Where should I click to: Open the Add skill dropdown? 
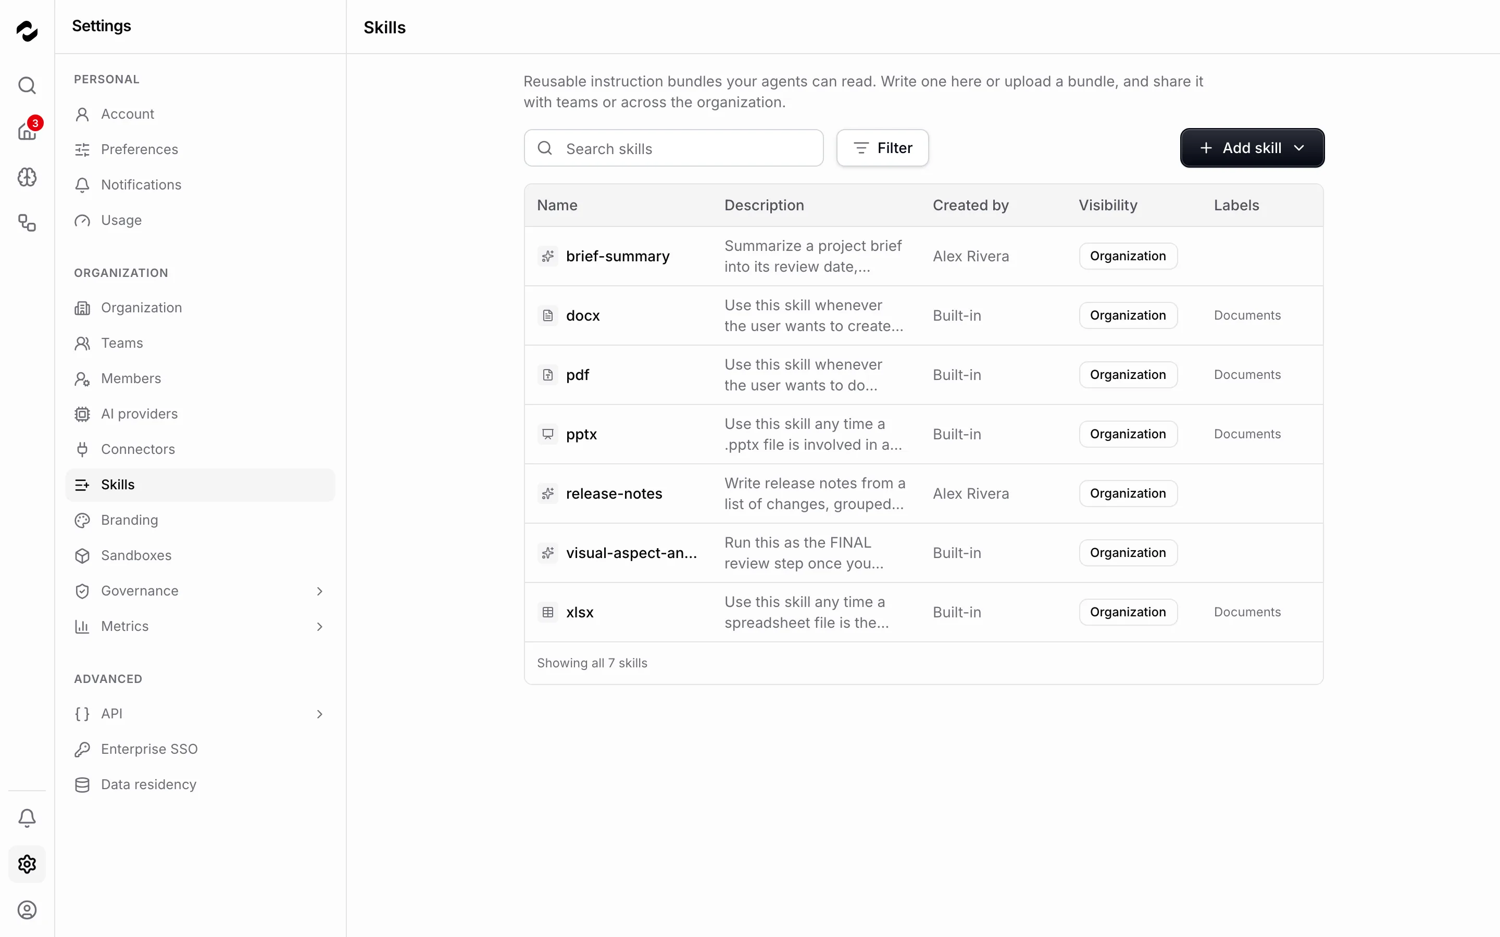(x=1252, y=148)
